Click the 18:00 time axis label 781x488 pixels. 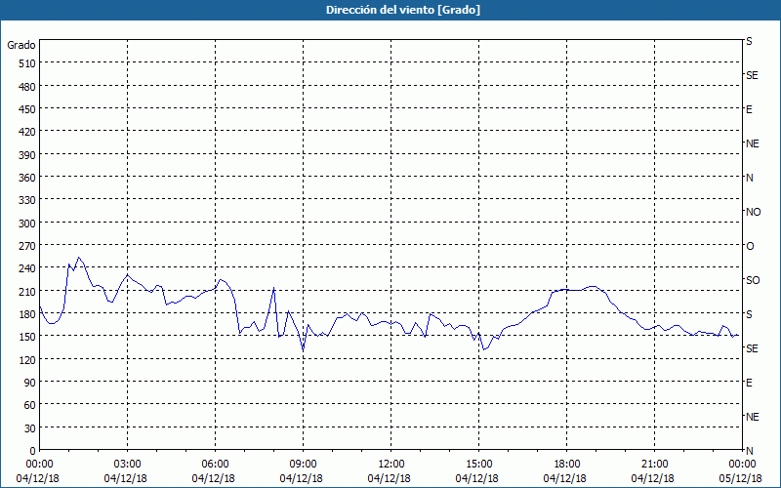point(567,465)
